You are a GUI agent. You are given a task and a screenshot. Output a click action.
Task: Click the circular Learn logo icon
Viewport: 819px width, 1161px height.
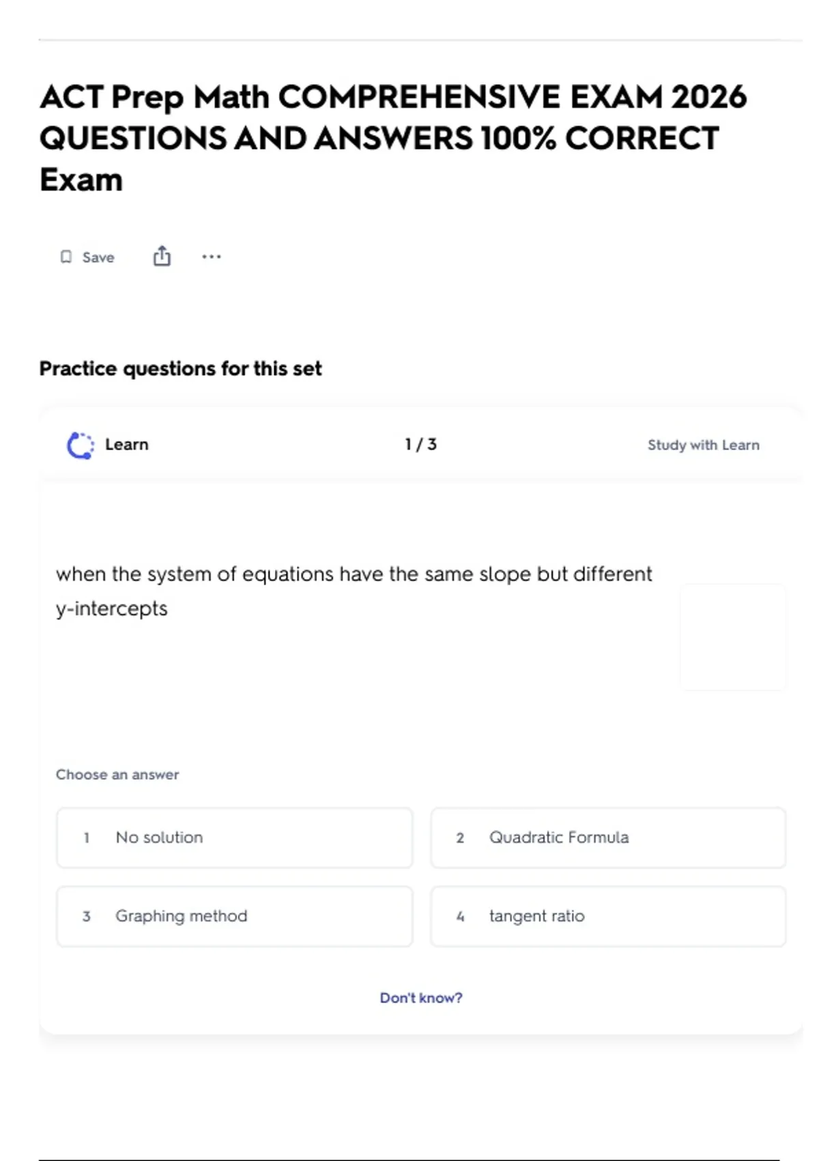81,445
